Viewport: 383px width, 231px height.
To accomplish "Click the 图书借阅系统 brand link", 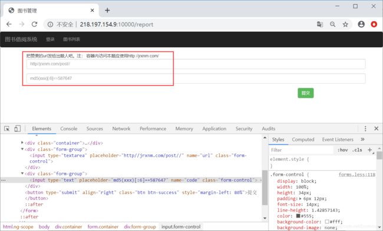I will [x=21, y=39].
